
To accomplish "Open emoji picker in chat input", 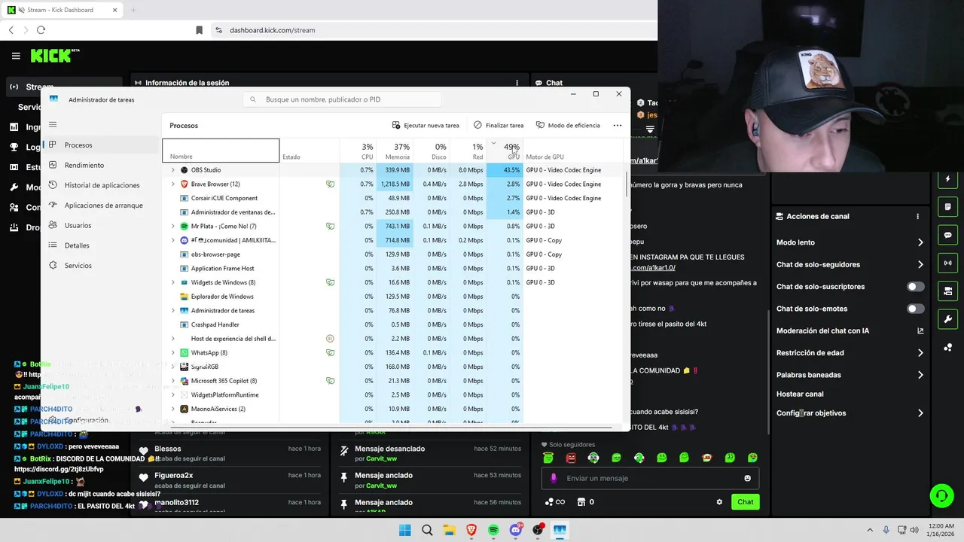I will point(747,478).
